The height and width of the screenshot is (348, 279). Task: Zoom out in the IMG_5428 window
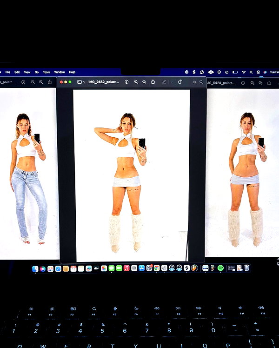pyautogui.click(x=252, y=83)
